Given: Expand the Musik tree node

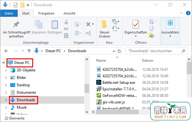Looking at the screenshot, I should point(6,107).
